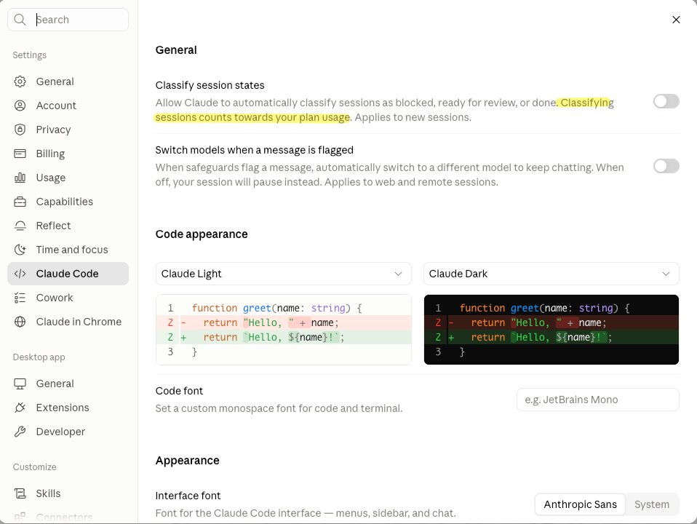
Task: Go to Account settings
Action: 68,106
